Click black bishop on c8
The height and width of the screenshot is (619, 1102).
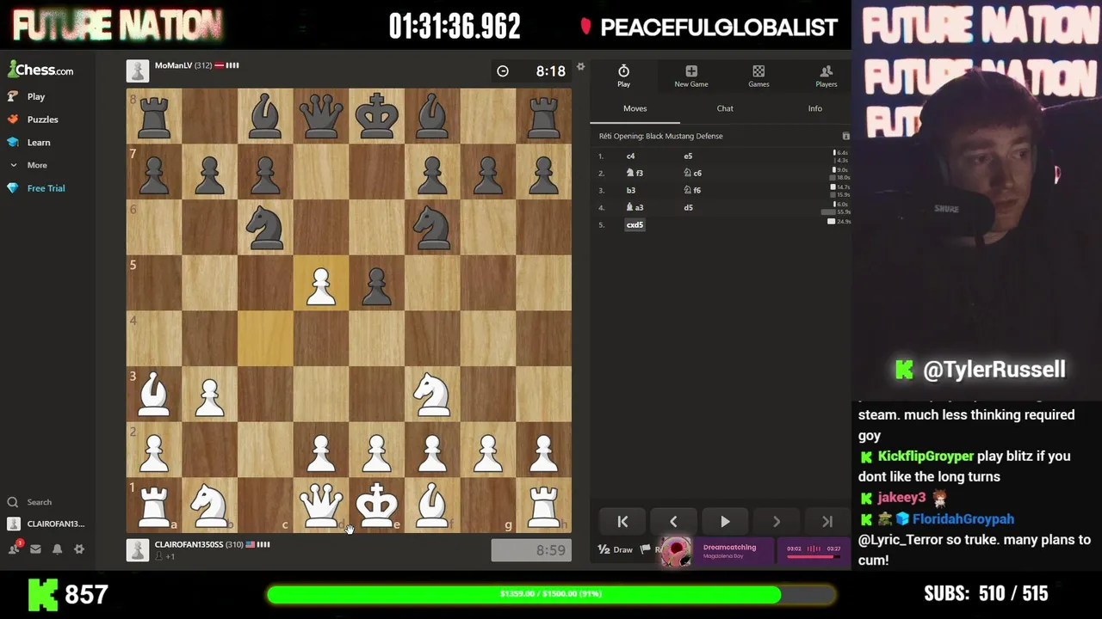pos(265,116)
